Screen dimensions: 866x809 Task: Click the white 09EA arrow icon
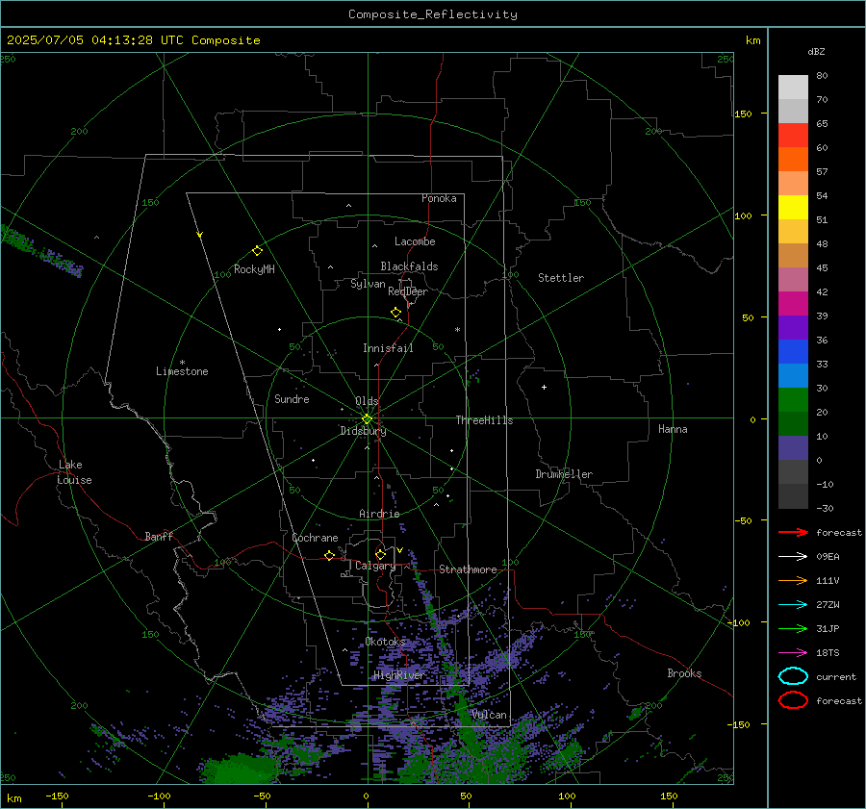tap(793, 556)
